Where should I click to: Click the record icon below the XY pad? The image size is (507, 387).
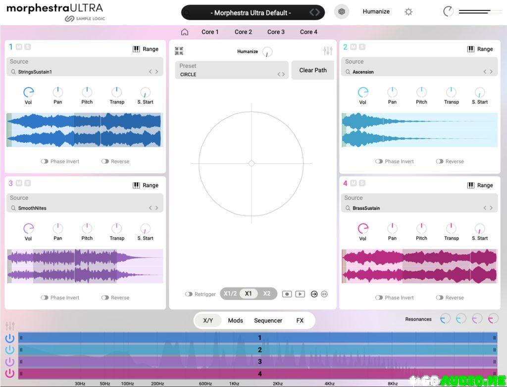pos(287,293)
